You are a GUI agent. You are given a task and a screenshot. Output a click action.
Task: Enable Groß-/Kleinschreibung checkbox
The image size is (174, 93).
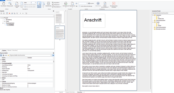(79, 6)
